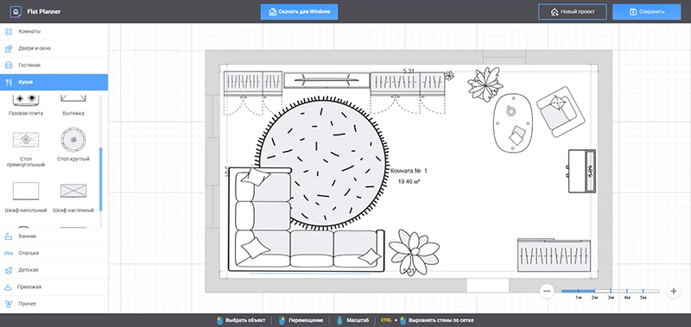The height and width of the screenshot is (327, 691).
Task: Click the zoom scale slider at 3м
Action: click(x=611, y=292)
